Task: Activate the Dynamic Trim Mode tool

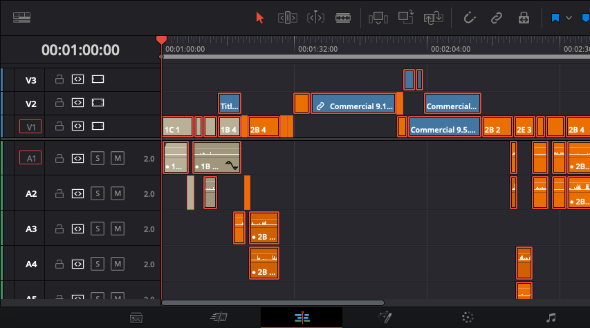Action: click(x=315, y=18)
